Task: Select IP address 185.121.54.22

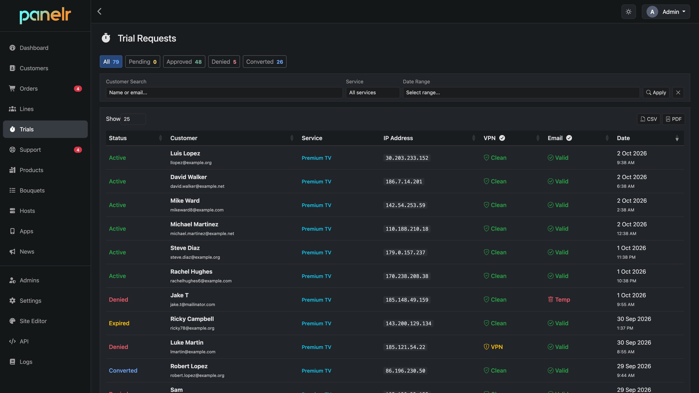Action: pos(405,347)
